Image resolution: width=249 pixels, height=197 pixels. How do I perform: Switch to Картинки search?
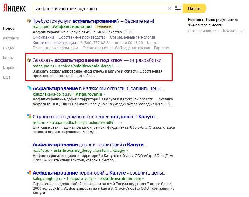11,38
